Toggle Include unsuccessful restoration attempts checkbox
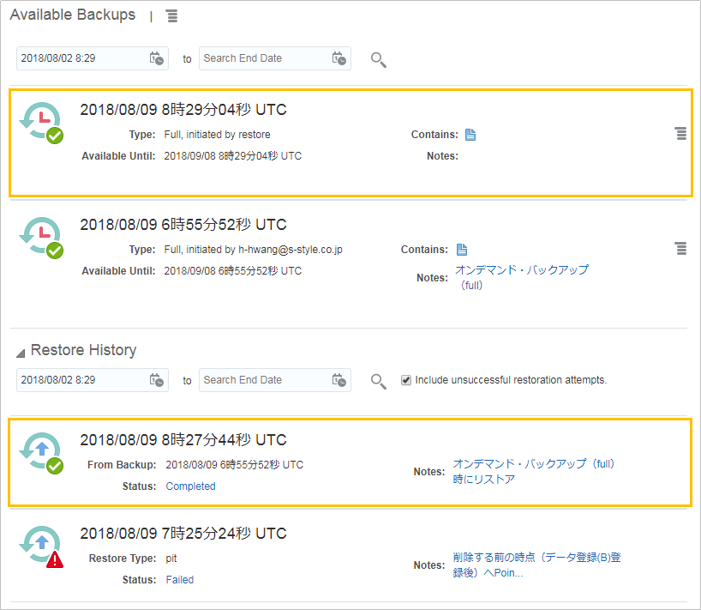 point(406,380)
